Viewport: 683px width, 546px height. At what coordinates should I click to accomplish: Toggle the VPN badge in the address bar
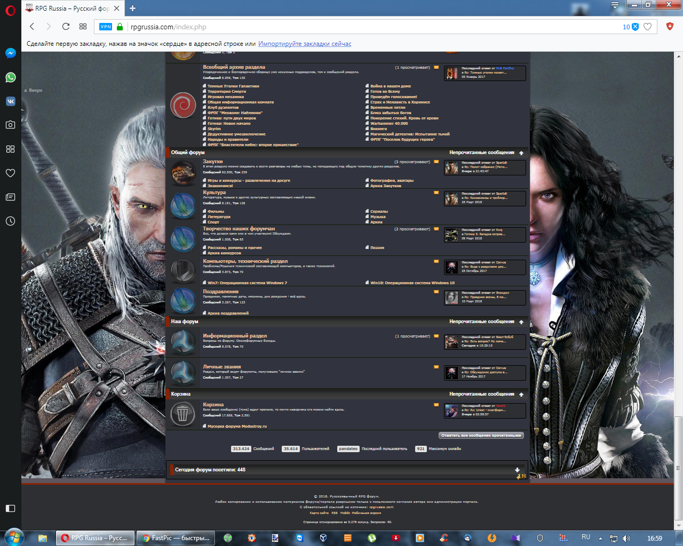[106, 27]
